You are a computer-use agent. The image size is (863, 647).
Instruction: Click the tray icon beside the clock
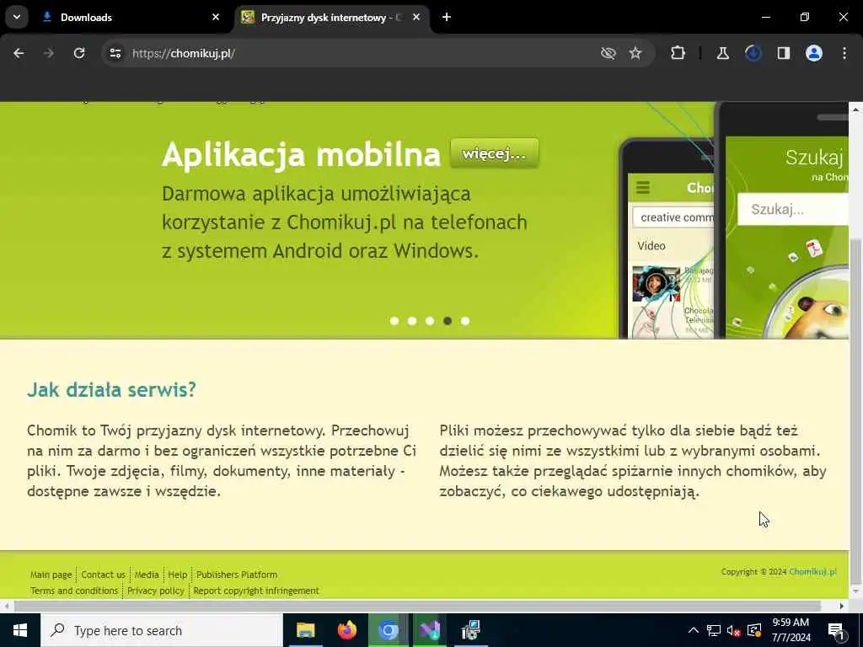(754, 630)
